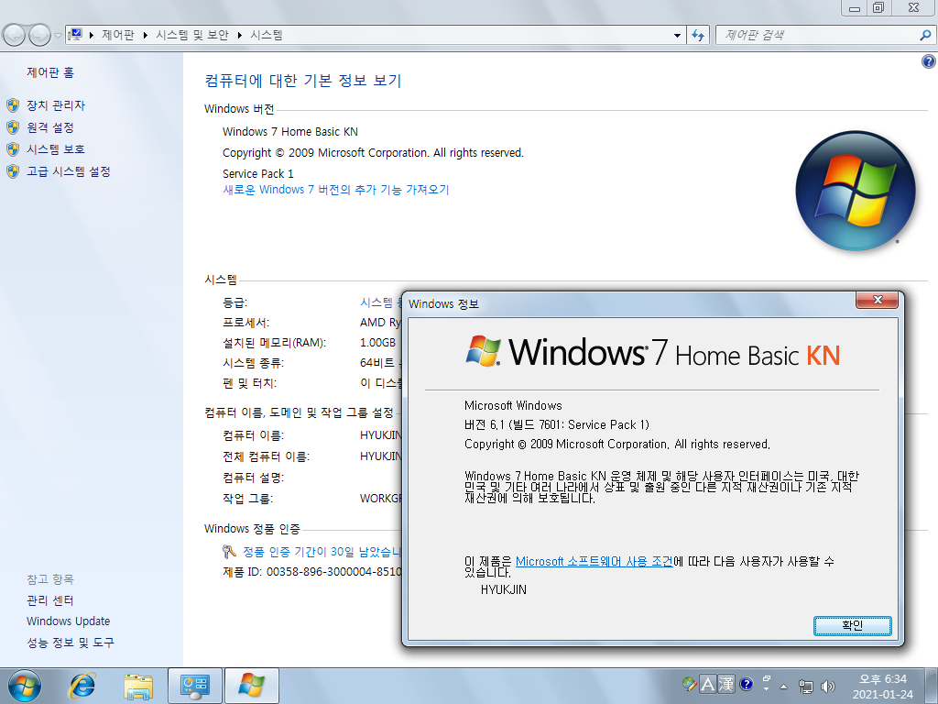Click the Windows 7 logo orb image
This screenshot has width=938, height=704.
coord(856,191)
